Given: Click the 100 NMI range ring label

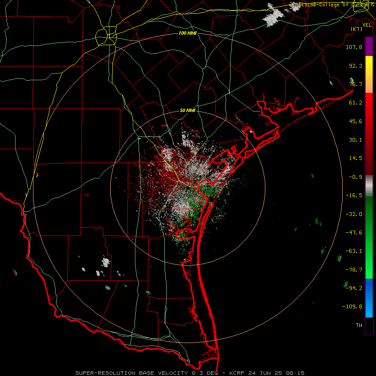Looking at the screenshot, I should (x=188, y=33).
